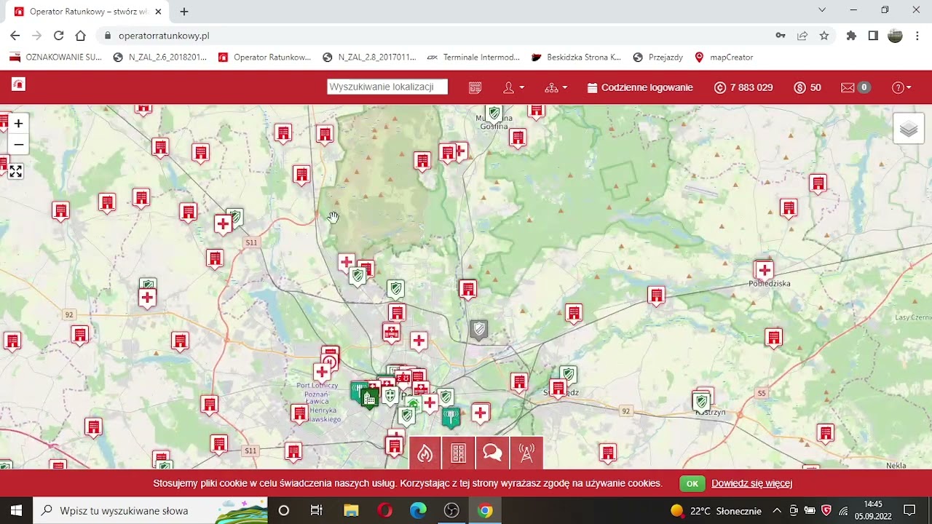
Task: Expand the organization structure dropdown
Action: [x=556, y=87]
